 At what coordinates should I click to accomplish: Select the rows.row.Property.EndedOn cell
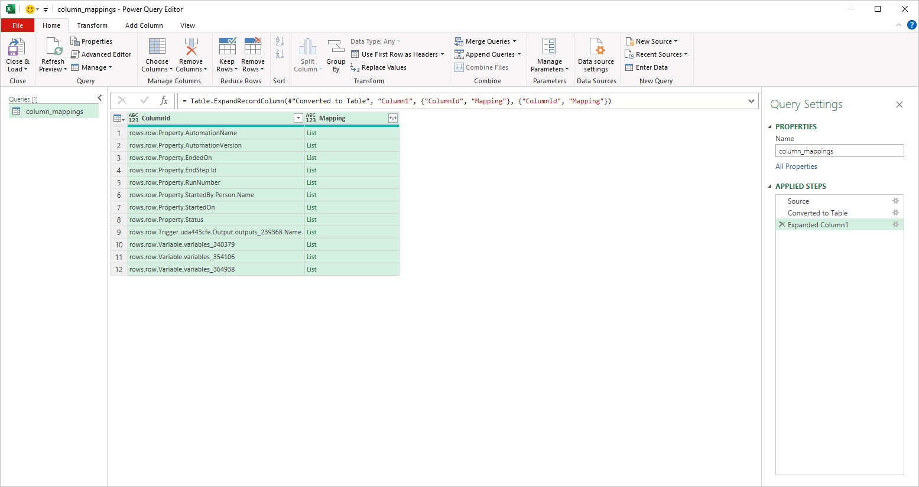216,158
